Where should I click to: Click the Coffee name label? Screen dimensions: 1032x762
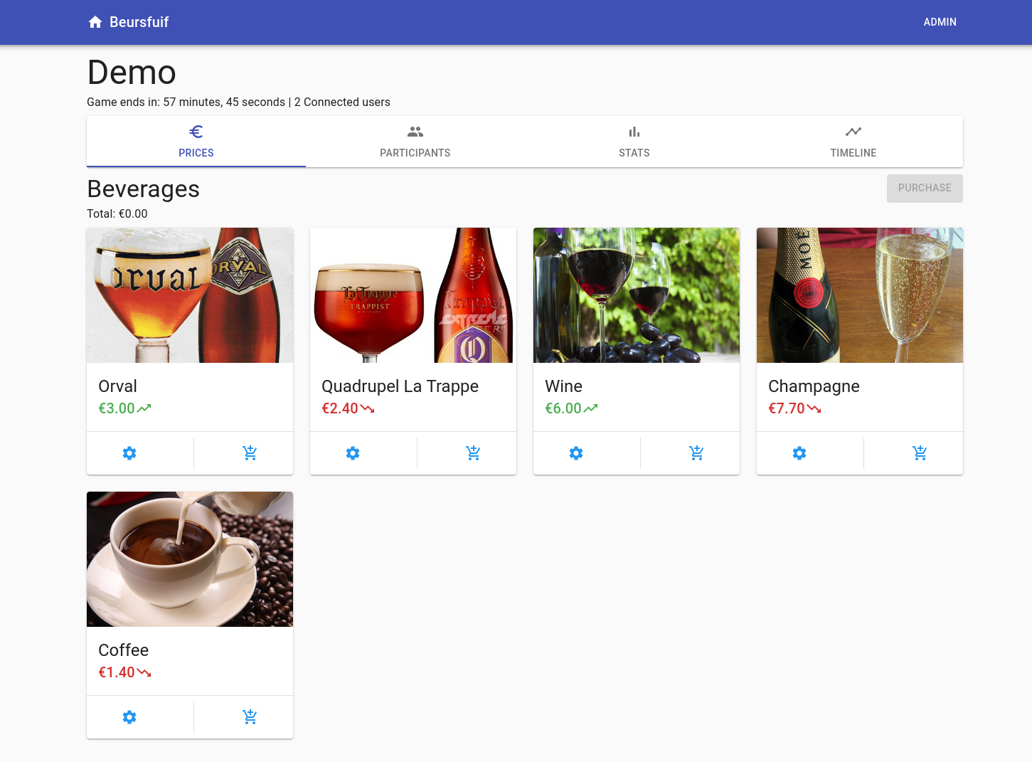(123, 650)
